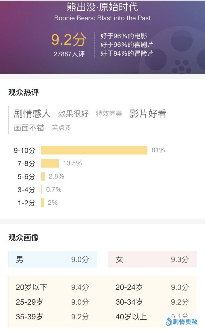Choose the 画面不错 review tag
Image resolution: width=205 pixels, height=330 pixels.
[29, 128]
